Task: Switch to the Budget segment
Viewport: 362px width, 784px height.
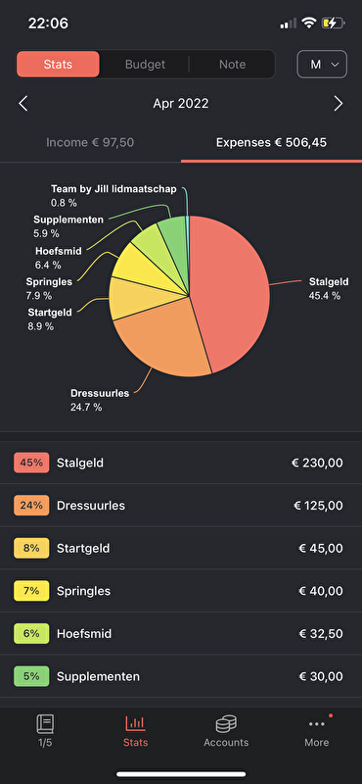Action: 145,64
